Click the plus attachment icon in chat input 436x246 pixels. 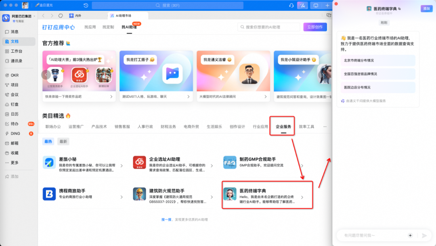(x=410, y=236)
